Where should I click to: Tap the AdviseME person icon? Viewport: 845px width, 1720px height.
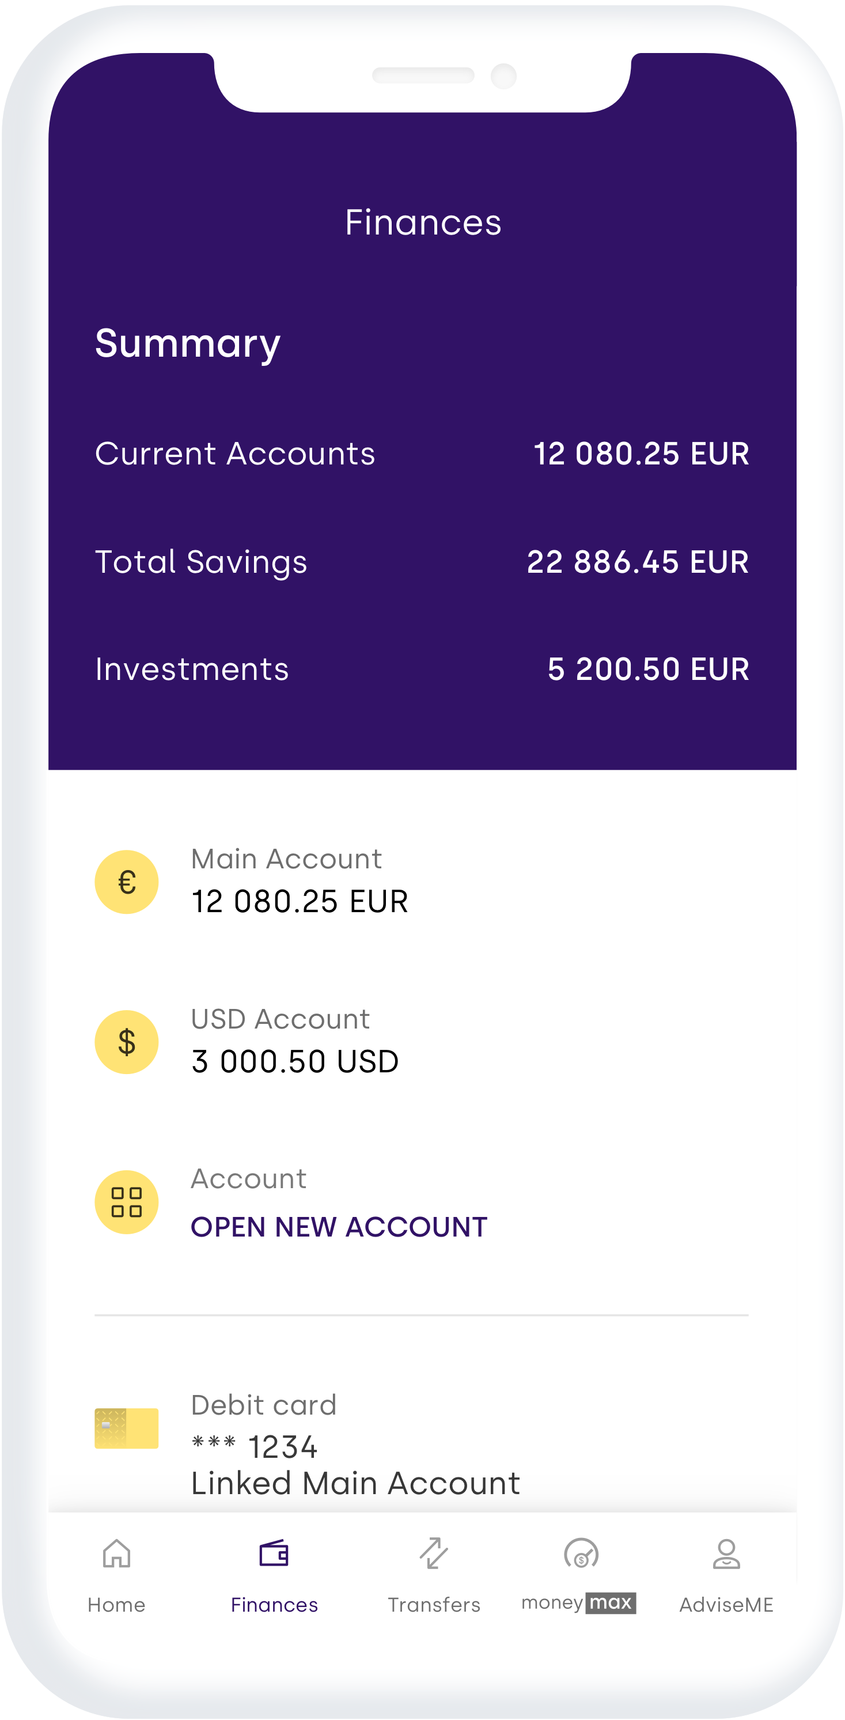point(726,1553)
